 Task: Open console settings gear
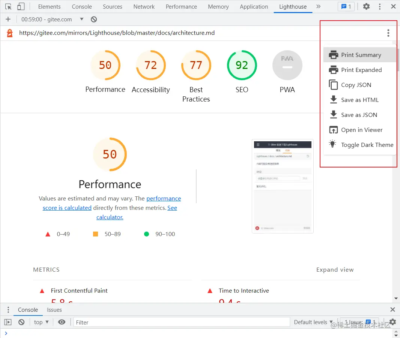[392, 322]
